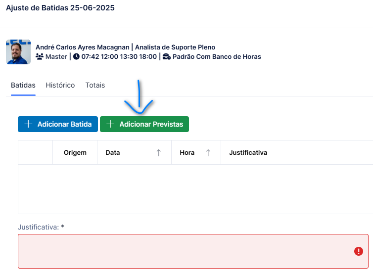Click the Adicionar Previstas button
The width and height of the screenshot is (373, 276).
(x=144, y=124)
